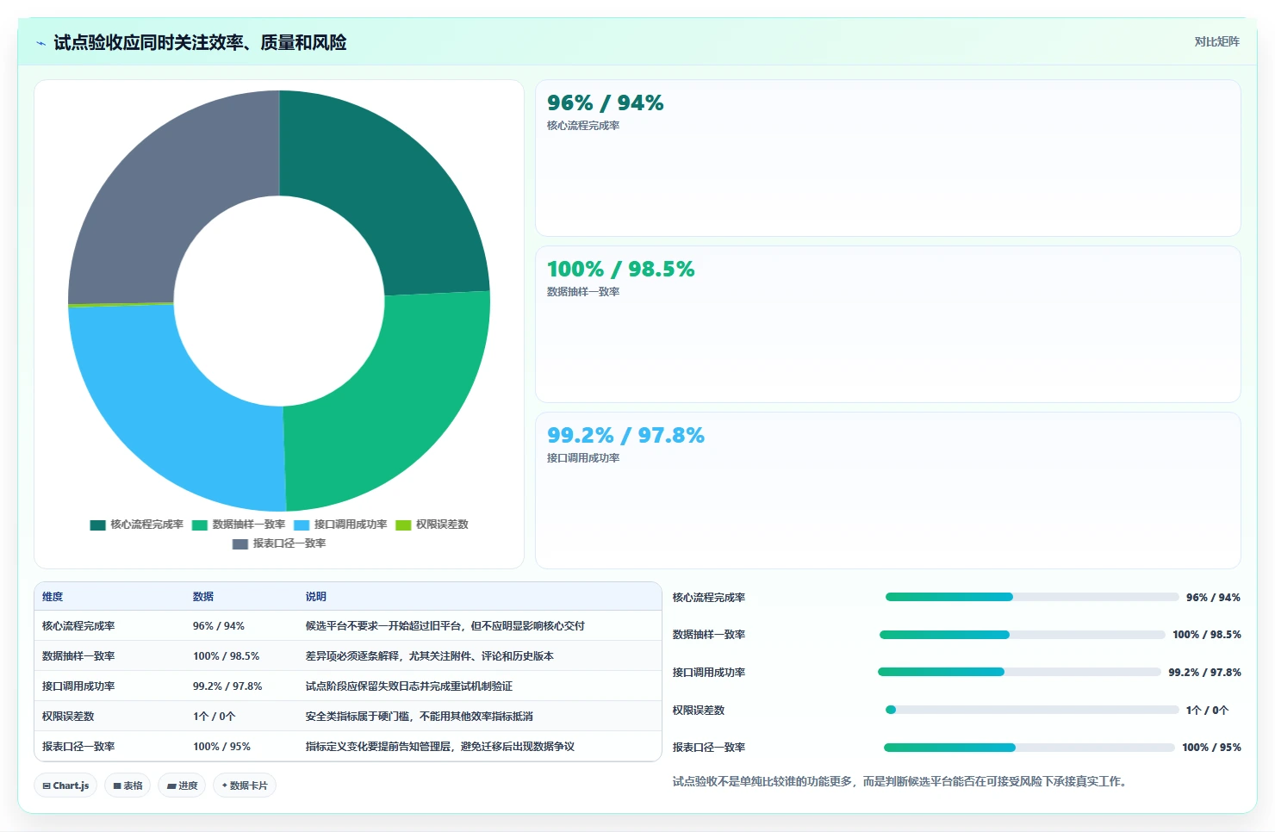Click the table value 1个 / 0个

[215, 717]
